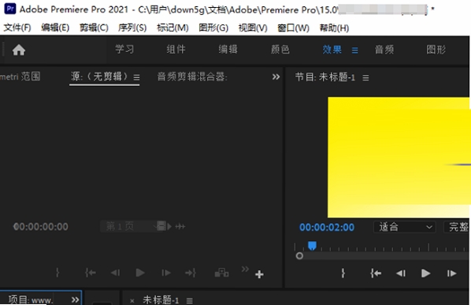Click the yellow program preview frame
Screen dimensions: 471x305
coord(399,157)
